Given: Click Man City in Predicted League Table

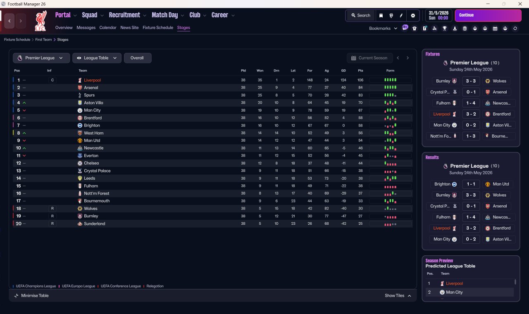Looking at the screenshot, I should pyautogui.click(x=454, y=292).
